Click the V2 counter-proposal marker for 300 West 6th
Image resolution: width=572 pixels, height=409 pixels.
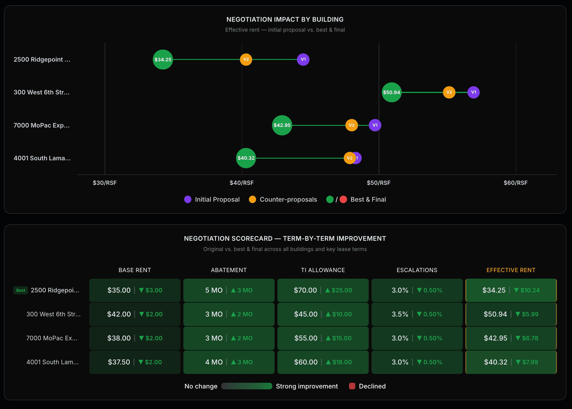[x=449, y=92]
